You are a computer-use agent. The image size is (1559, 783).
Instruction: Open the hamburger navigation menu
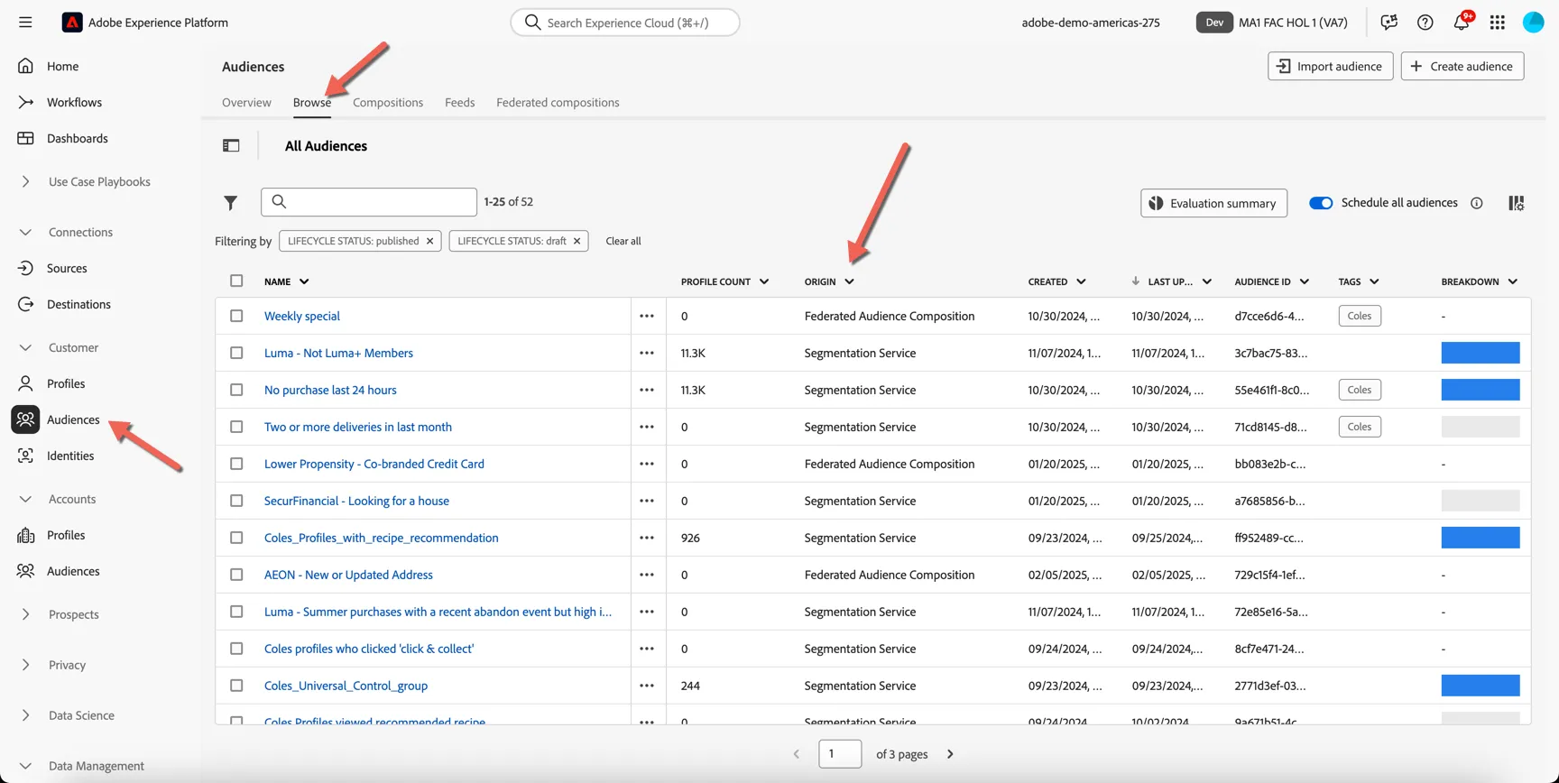click(25, 23)
